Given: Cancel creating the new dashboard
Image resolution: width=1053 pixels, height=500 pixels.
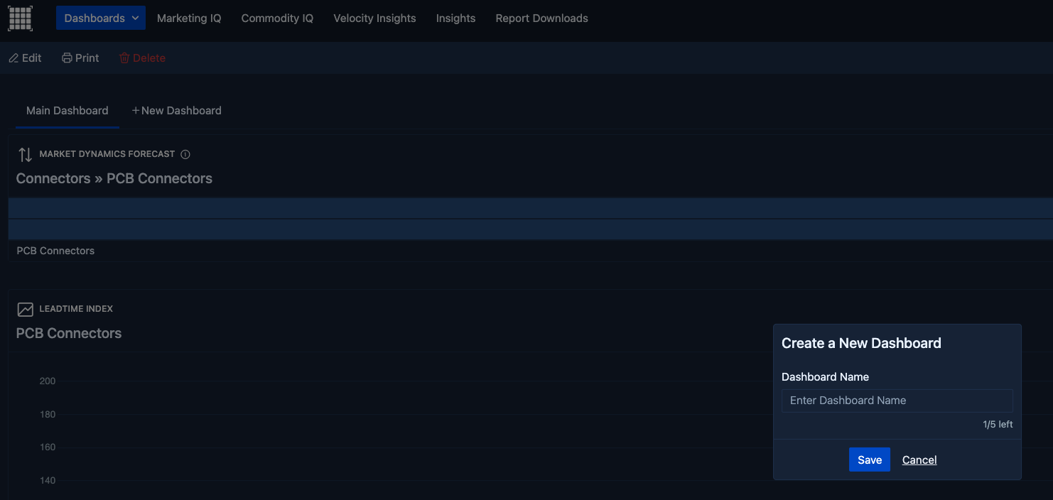Looking at the screenshot, I should click(x=919, y=460).
